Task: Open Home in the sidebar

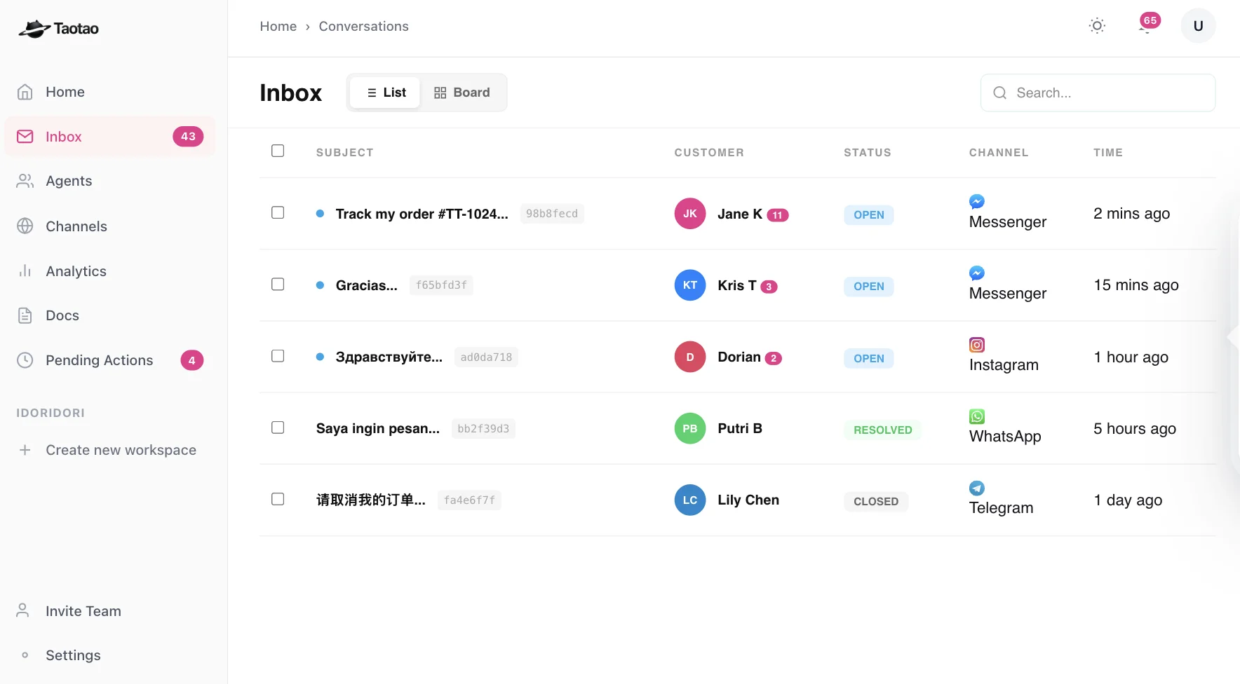Action: [109, 92]
